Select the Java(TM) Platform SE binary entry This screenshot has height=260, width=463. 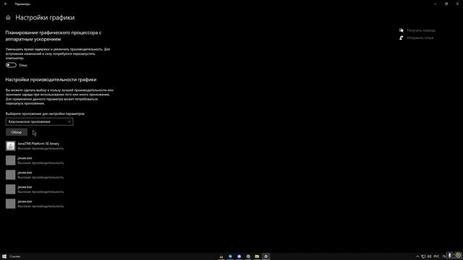(x=35, y=146)
